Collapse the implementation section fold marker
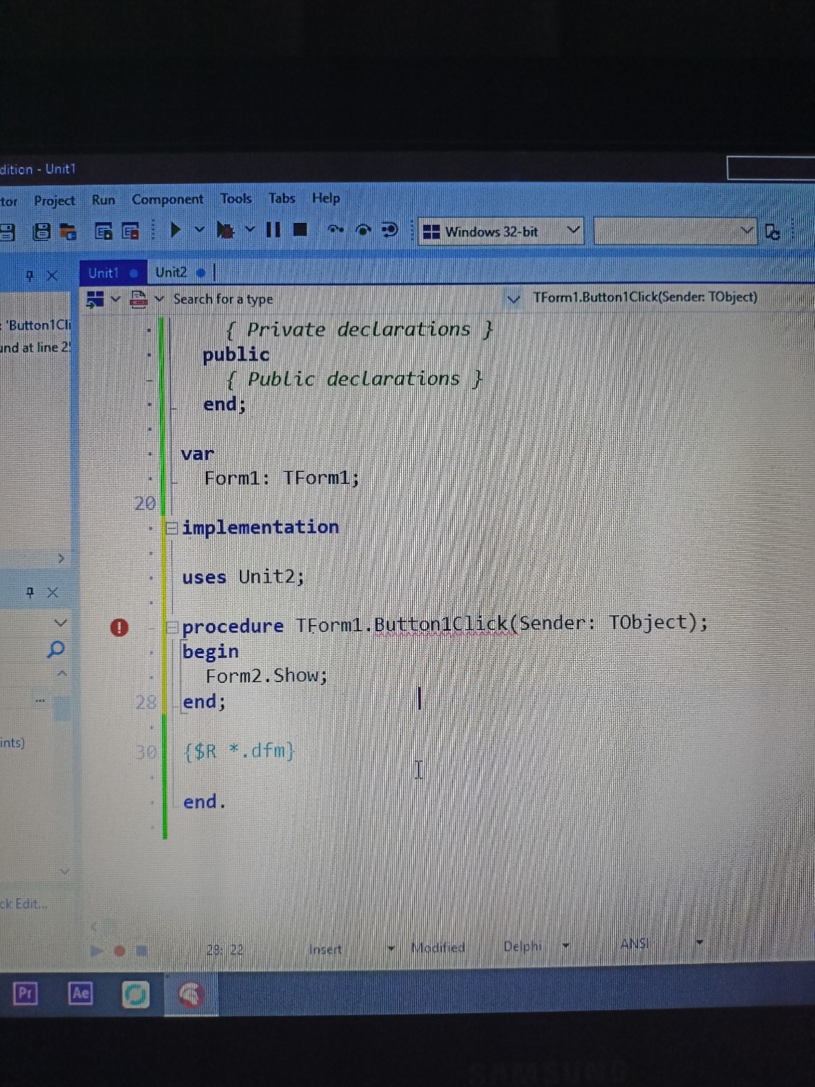 (171, 528)
